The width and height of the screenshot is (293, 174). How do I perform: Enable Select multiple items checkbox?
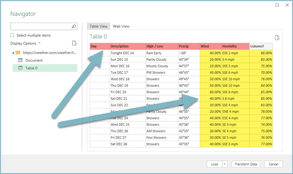point(13,36)
